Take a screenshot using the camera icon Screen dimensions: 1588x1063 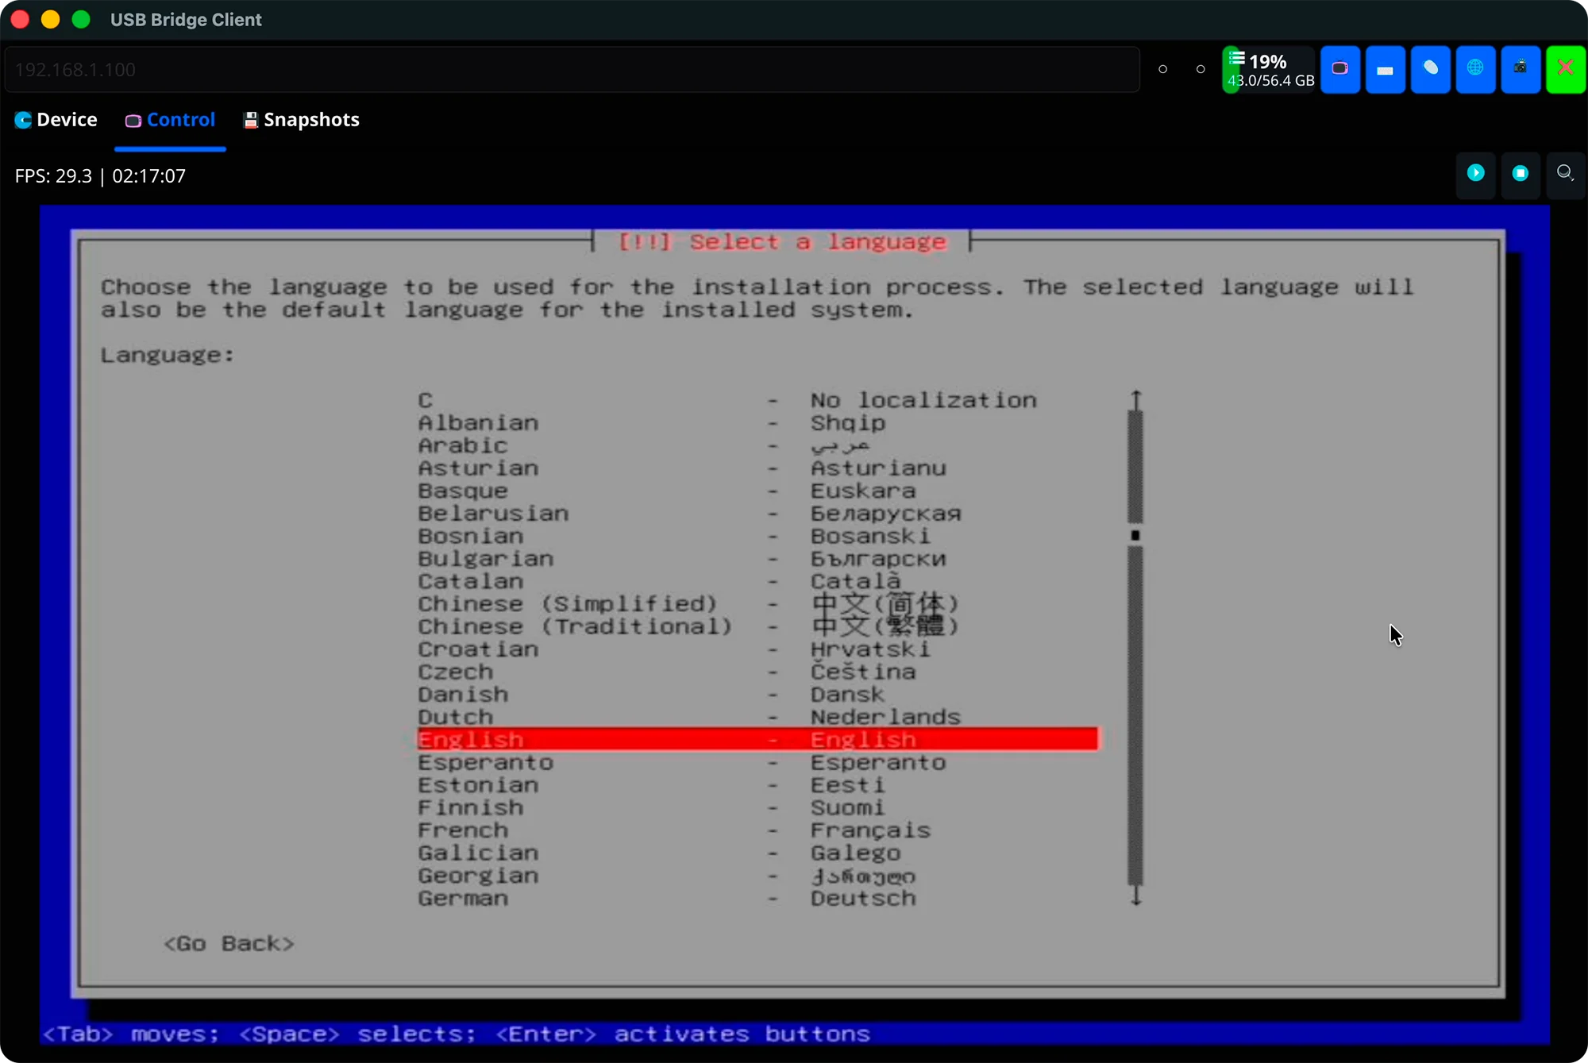(x=1521, y=69)
